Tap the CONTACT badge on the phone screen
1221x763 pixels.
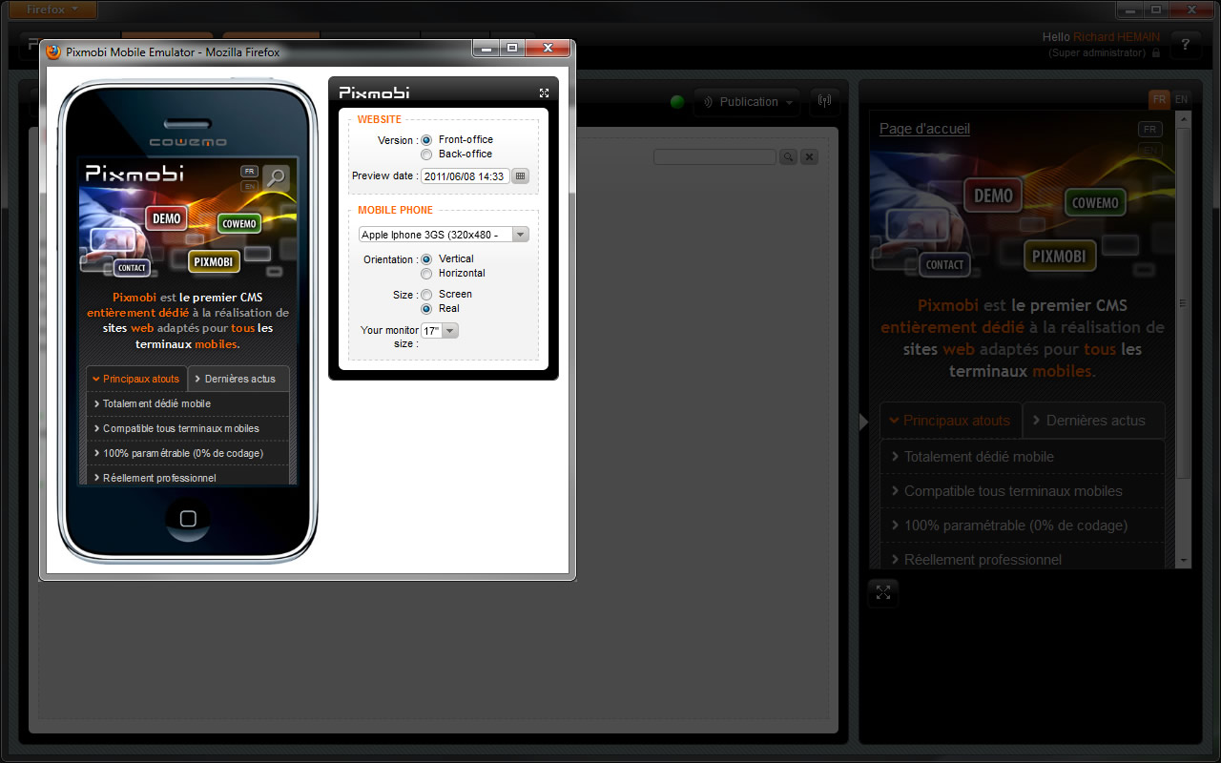132,268
